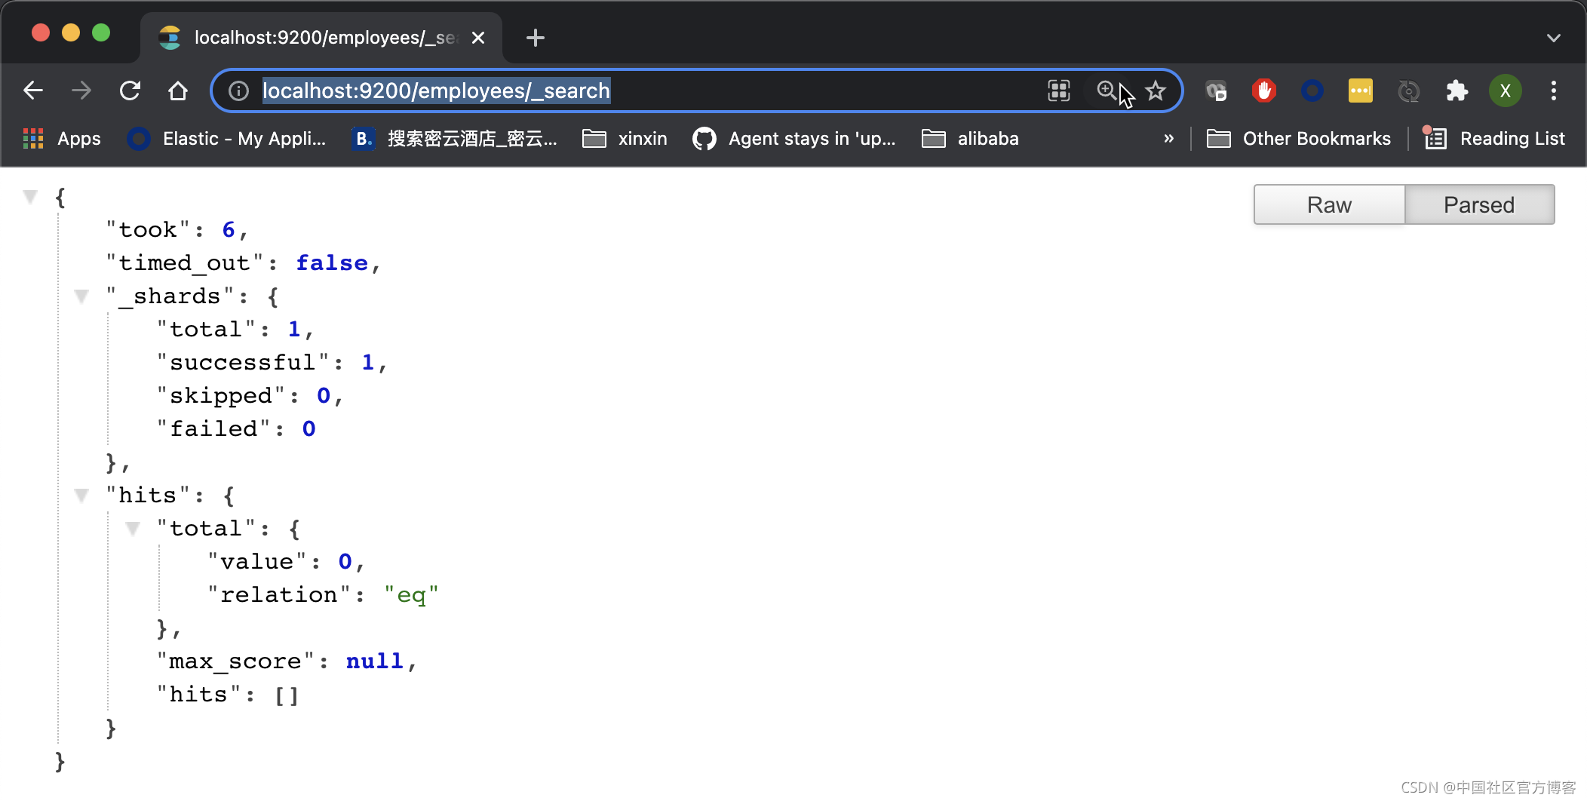1587x801 pixels.
Task: Collapse the hits object
Action: click(x=81, y=495)
